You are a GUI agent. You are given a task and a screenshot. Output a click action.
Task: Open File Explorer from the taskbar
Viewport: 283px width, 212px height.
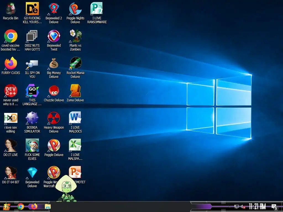(x=48, y=206)
